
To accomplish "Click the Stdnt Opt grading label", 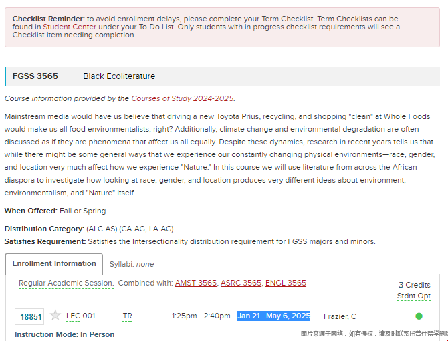I will 414,296.
